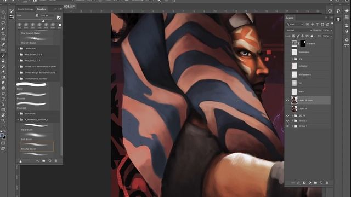351x197 pixels.
Task: Select the Move tool
Action: click(x=3, y=12)
